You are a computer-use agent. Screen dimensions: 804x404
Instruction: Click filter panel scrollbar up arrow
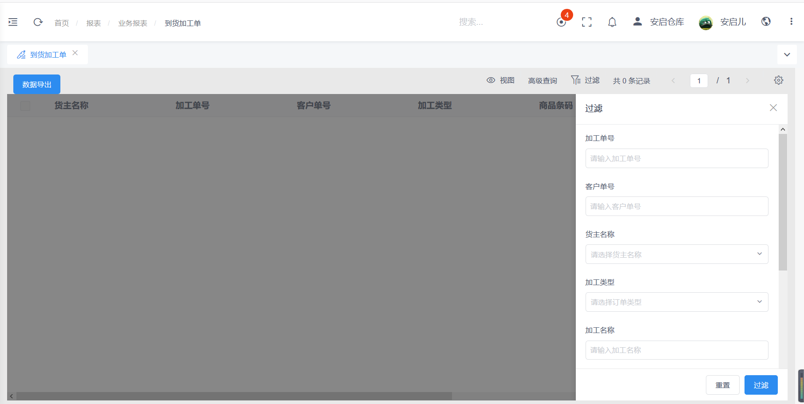(x=783, y=129)
